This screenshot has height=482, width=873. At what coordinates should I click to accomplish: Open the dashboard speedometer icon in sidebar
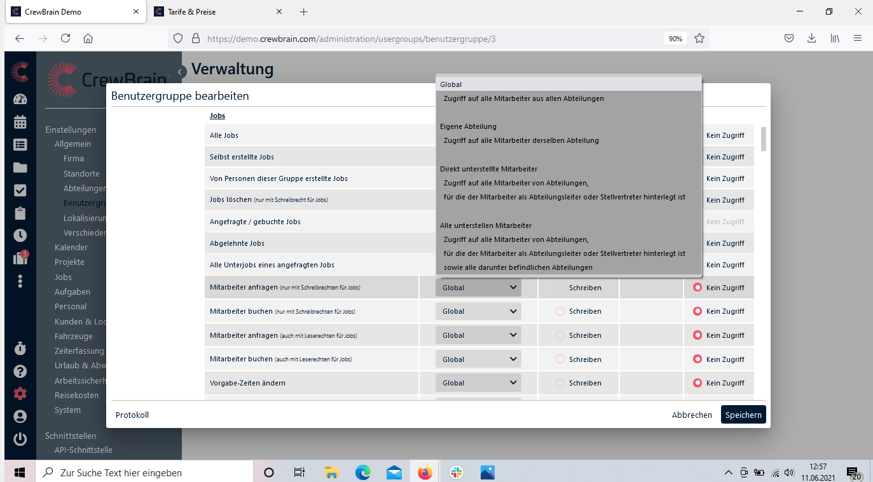(x=20, y=99)
